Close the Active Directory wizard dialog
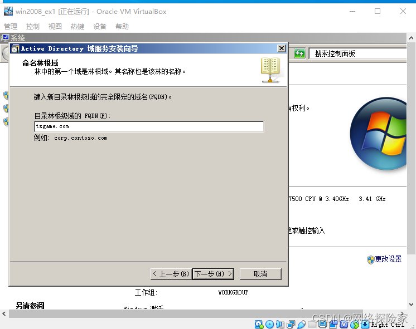The width and height of the screenshot is (416, 329). tap(281, 48)
